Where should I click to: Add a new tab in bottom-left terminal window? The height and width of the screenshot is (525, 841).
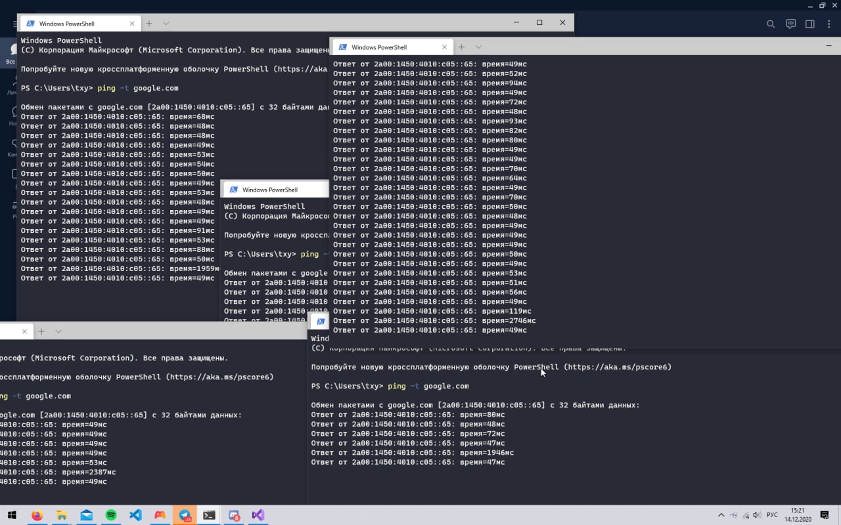coord(41,331)
